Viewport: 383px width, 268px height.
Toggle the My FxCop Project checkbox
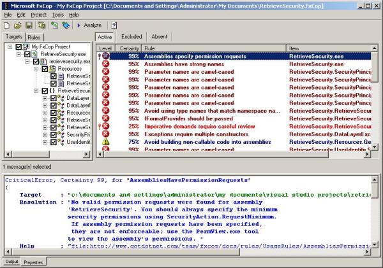pyautogui.click(x=19, y=46)
